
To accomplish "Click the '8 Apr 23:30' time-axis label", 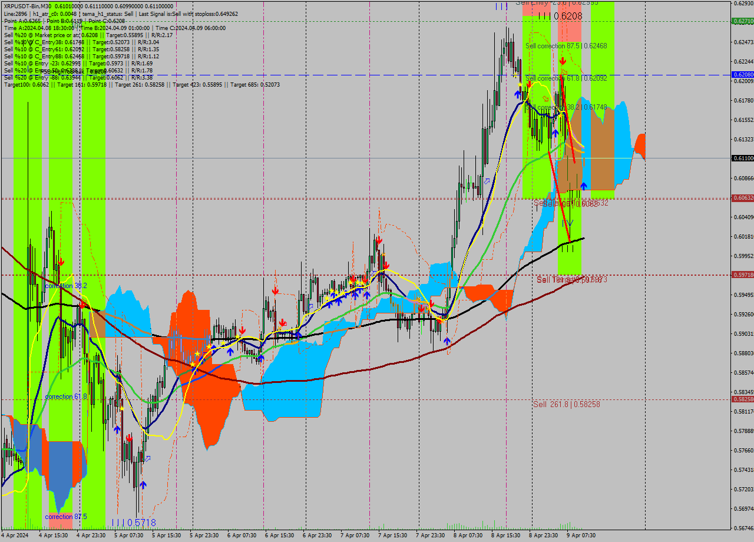I will (543, 536).
